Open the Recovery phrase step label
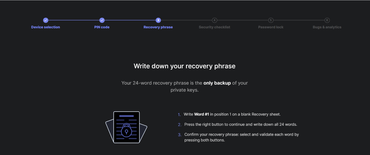 [x=158, y=27]
